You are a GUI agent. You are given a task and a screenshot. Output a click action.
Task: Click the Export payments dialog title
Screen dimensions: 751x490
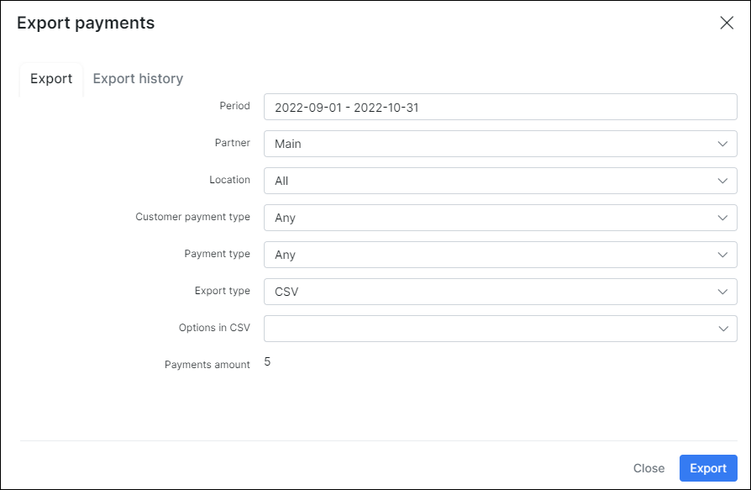click(x=86, y=23)
